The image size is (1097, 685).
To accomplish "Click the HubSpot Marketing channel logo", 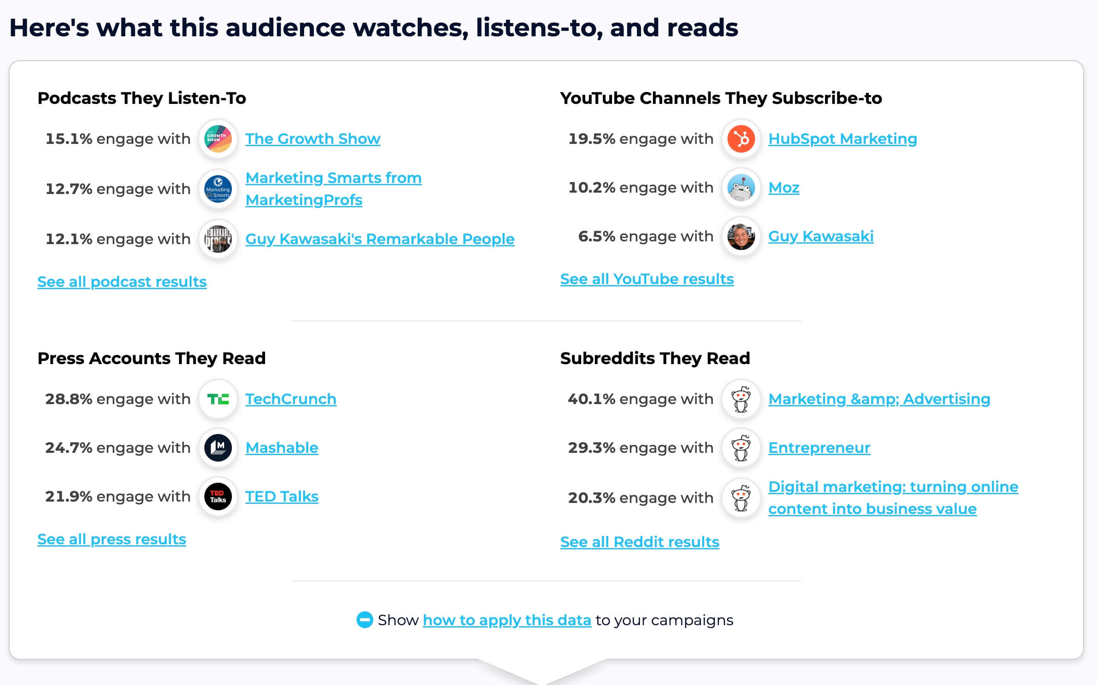I will click(x=741, y=139).
